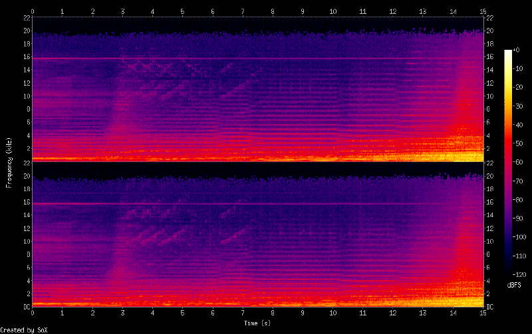Click the "-50" value on the color scale
This screenshot has width=532, height=334.
[518, 143]
